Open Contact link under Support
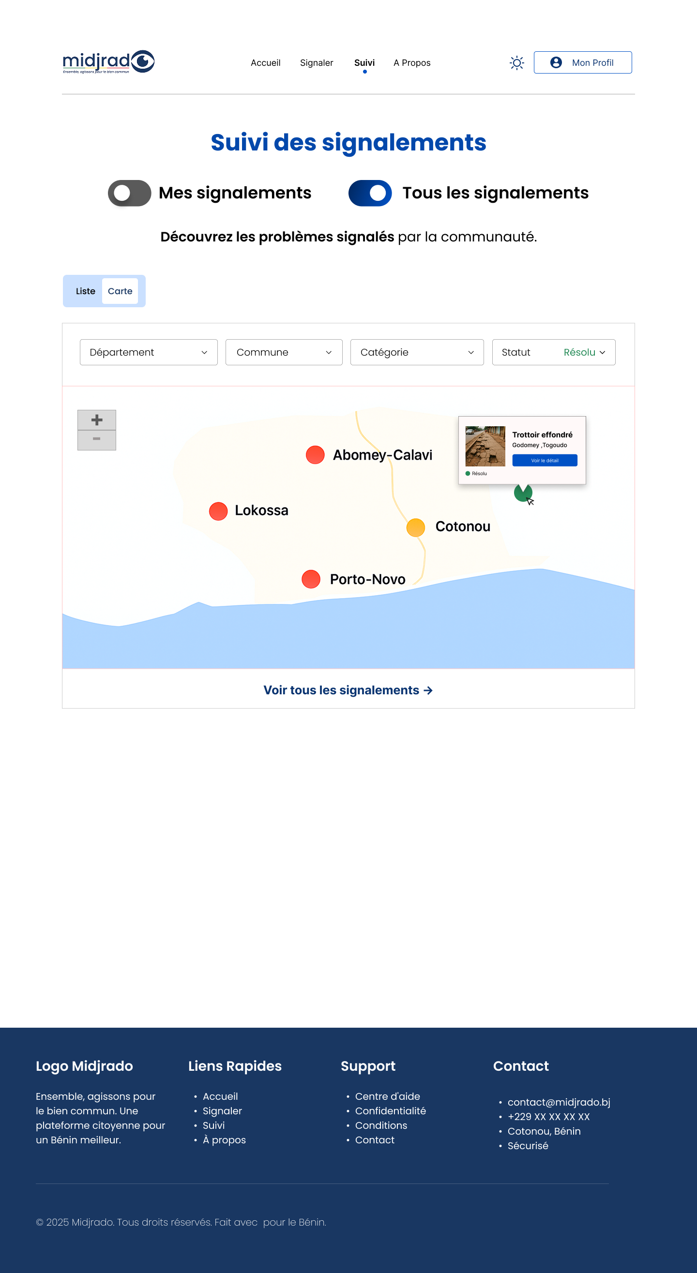Viewport: 697px width, 1273px height. tap(375, 1139)
